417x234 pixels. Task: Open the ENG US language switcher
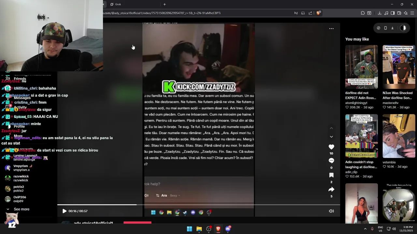click(x=380, y=229)
